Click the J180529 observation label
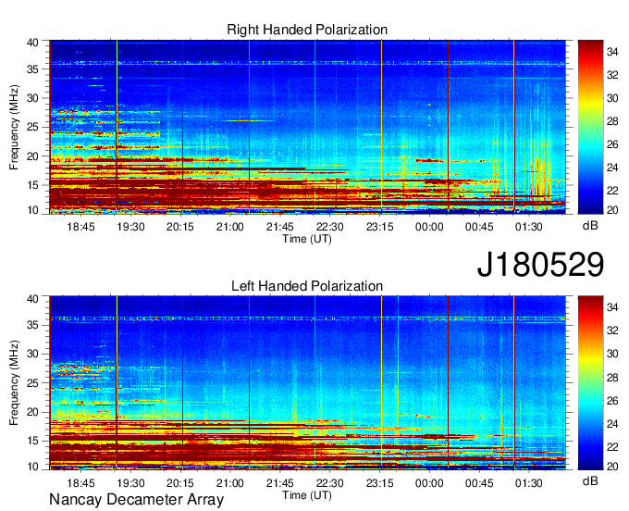The height and width of the screenshot is (511, 629). [540, 265]
